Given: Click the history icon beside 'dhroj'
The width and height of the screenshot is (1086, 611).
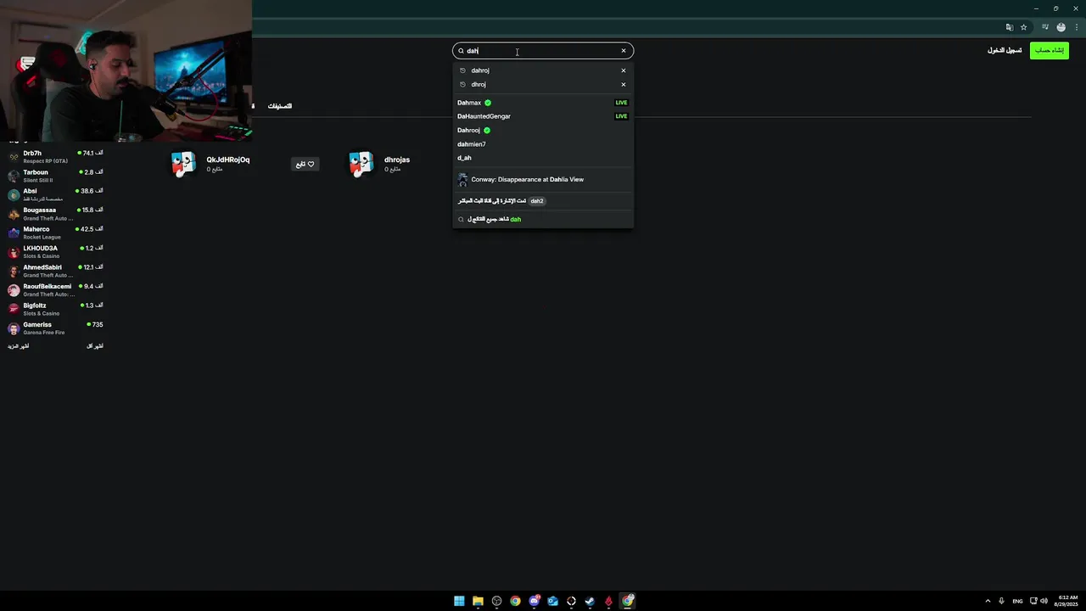Looking at the screenshot, I should pos(462,84).
